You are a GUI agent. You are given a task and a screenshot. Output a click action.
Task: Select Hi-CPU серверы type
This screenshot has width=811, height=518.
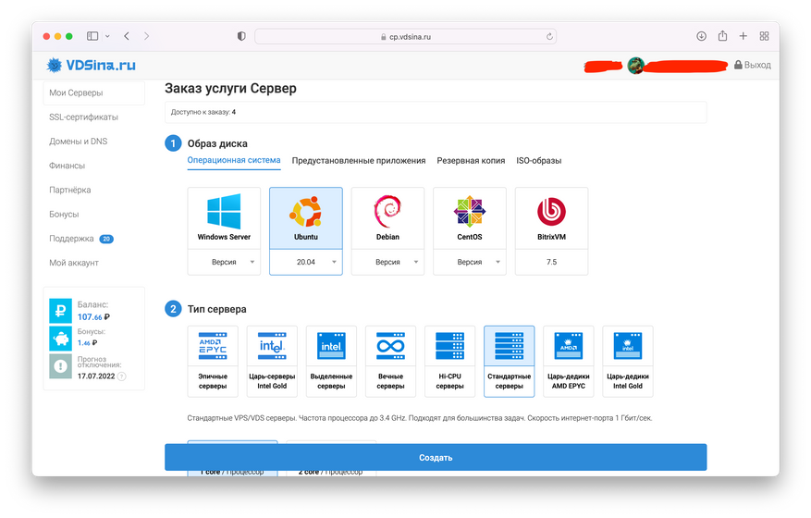449,361
